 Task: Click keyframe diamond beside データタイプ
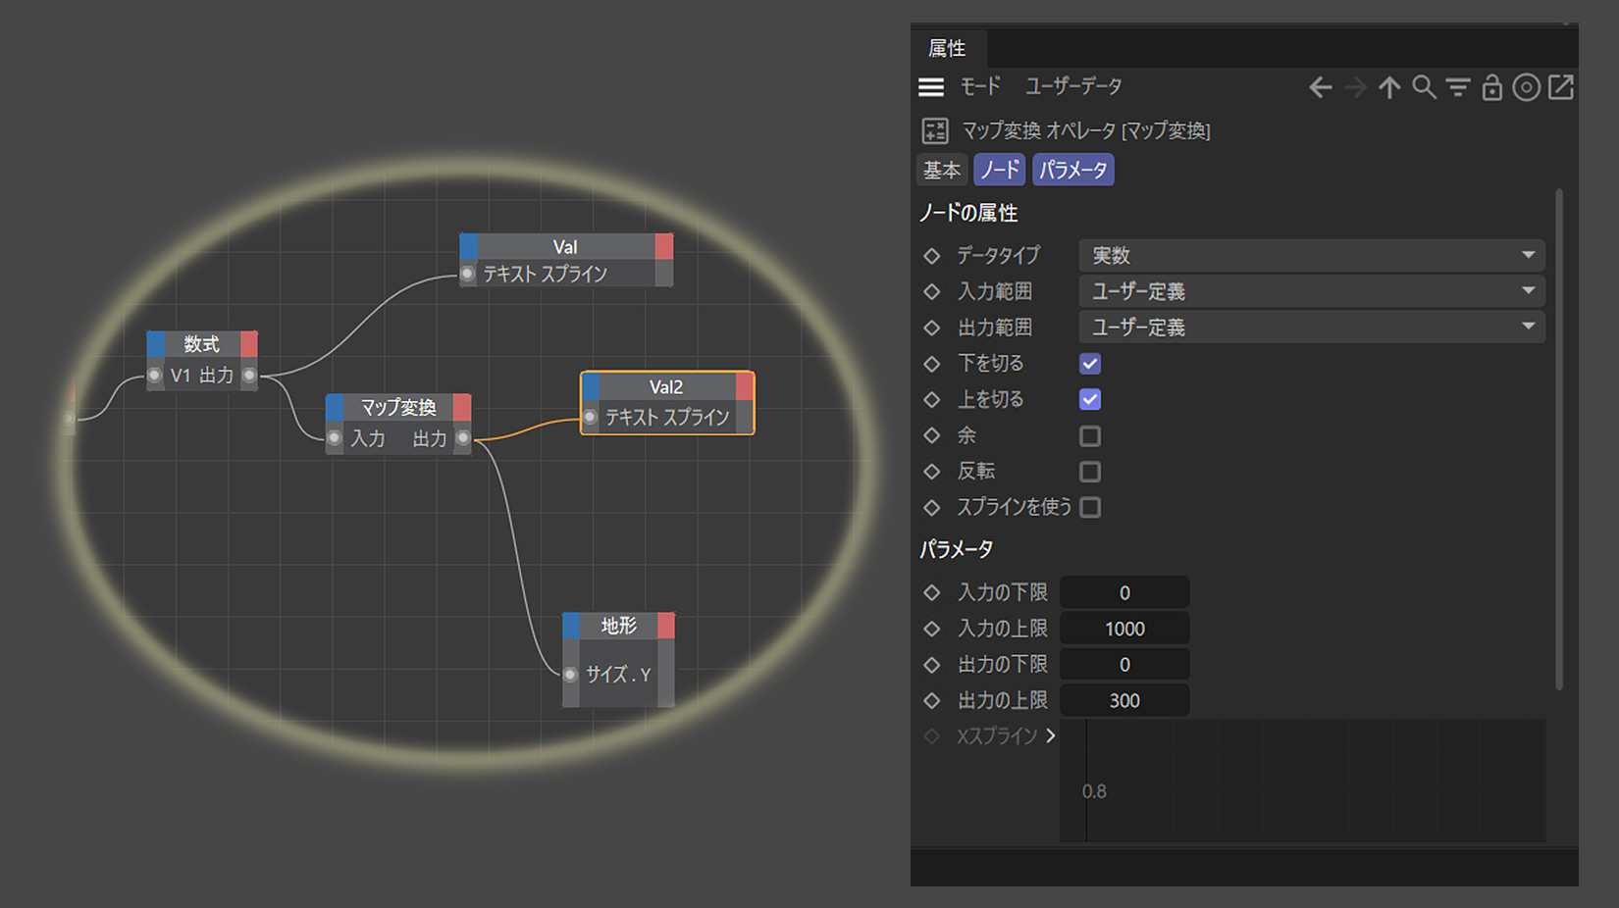pyautogui.click(x=932, y=256)
